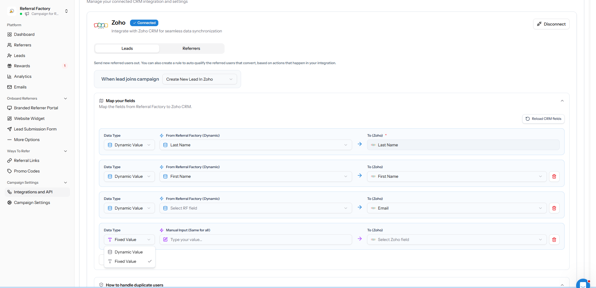
Task: Open the Zoho First Name field dropdown
Action: 457,177
